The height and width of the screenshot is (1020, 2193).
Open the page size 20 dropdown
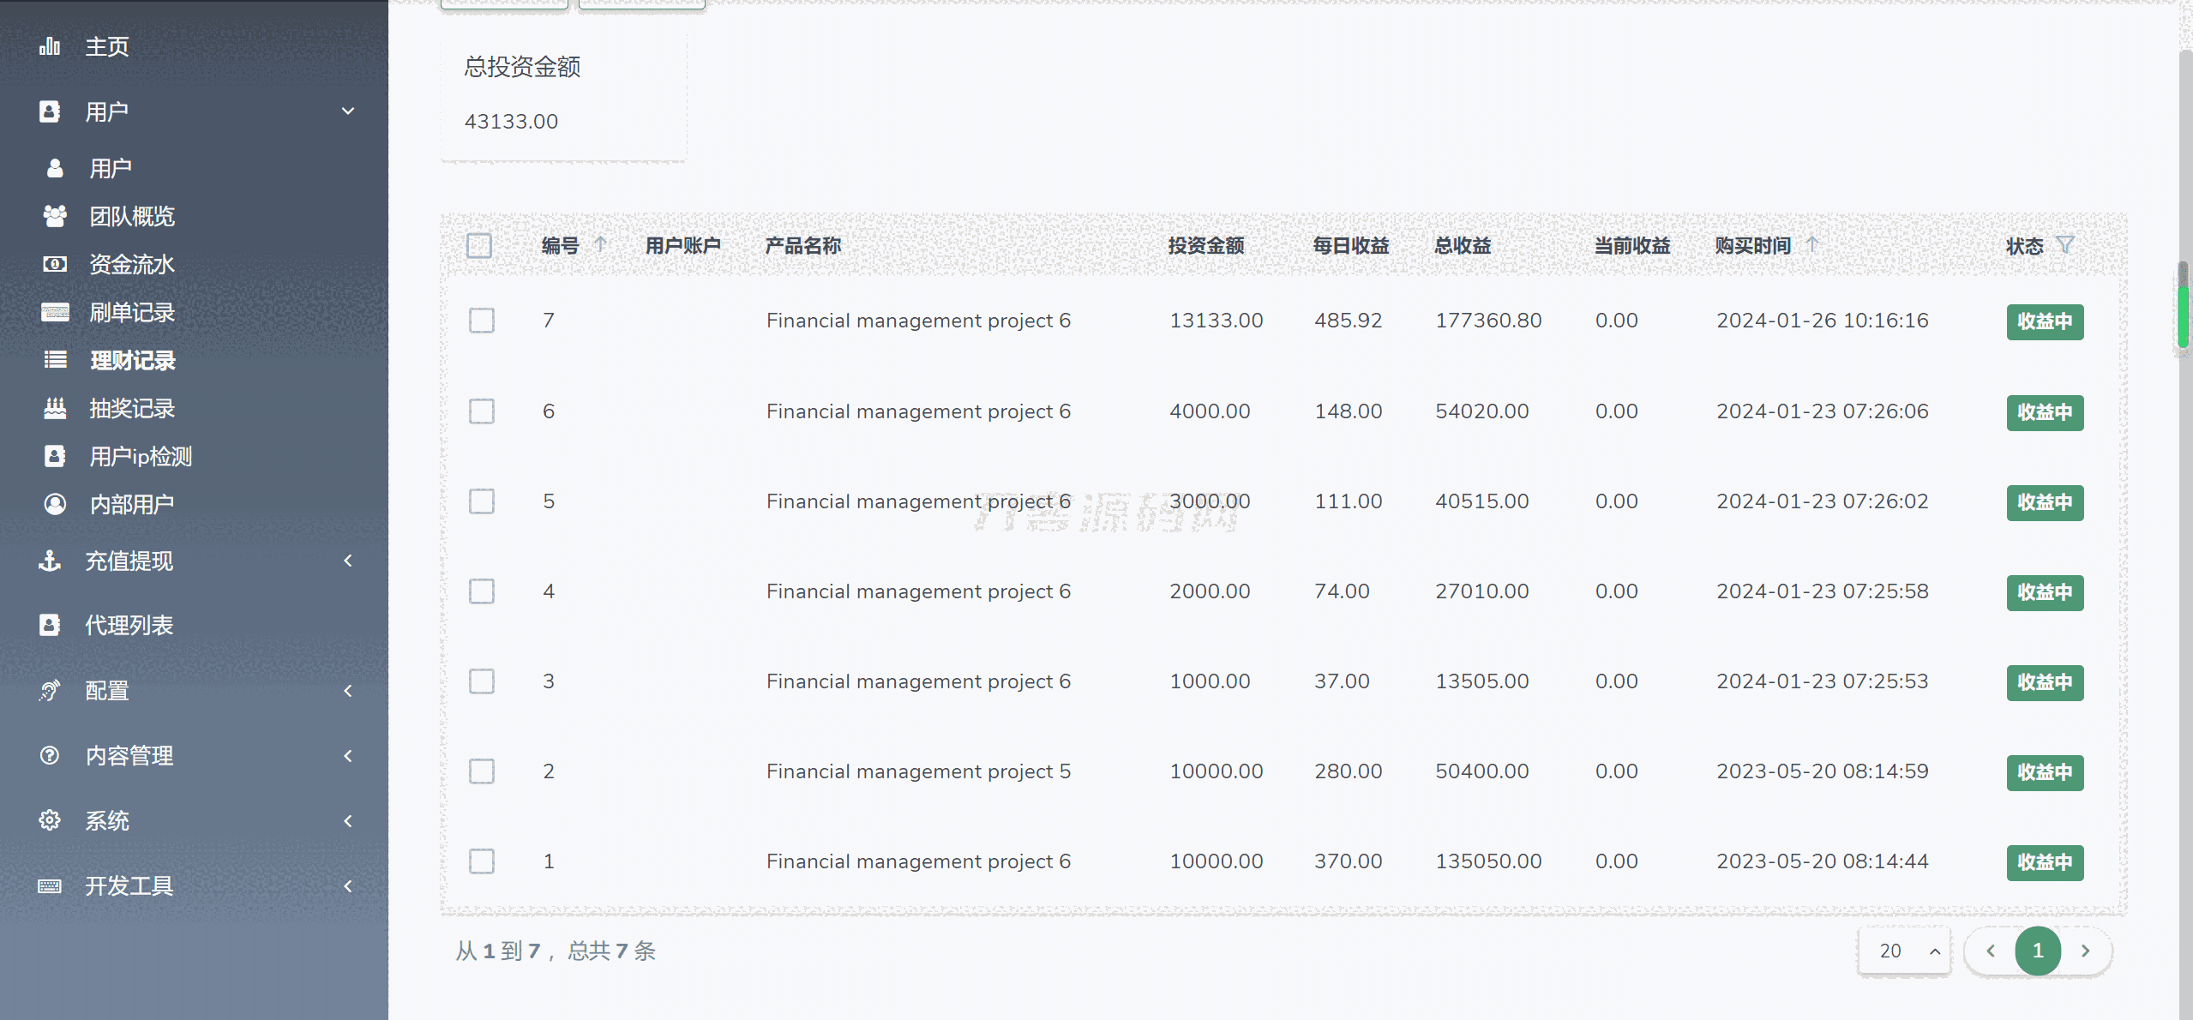1904,951
